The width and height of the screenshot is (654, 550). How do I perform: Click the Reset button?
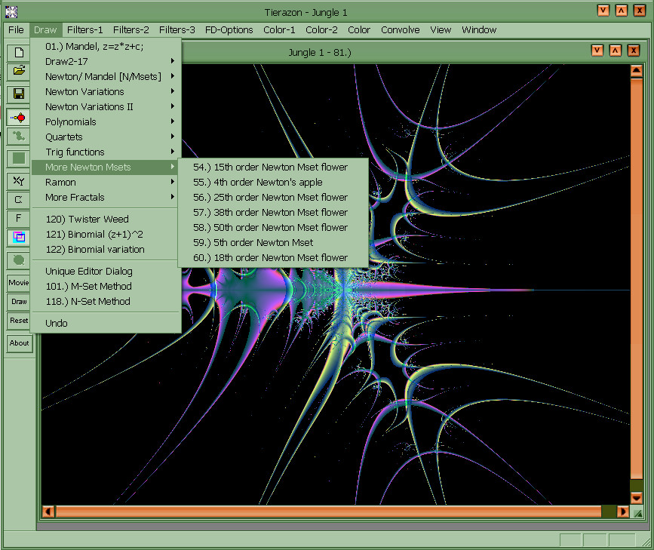click(x=19, y=321)
